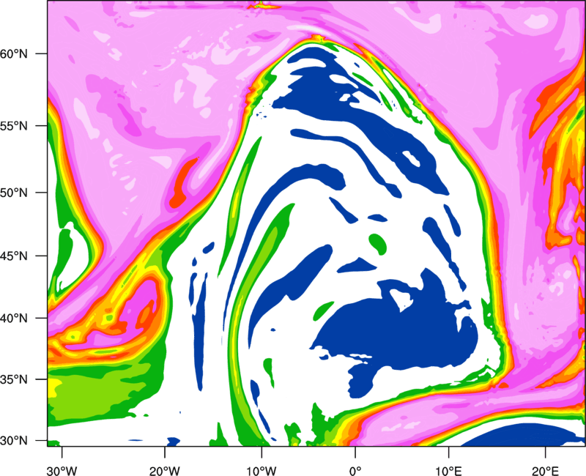
Task: Click the 35°N latitude label
Action: 14,380
